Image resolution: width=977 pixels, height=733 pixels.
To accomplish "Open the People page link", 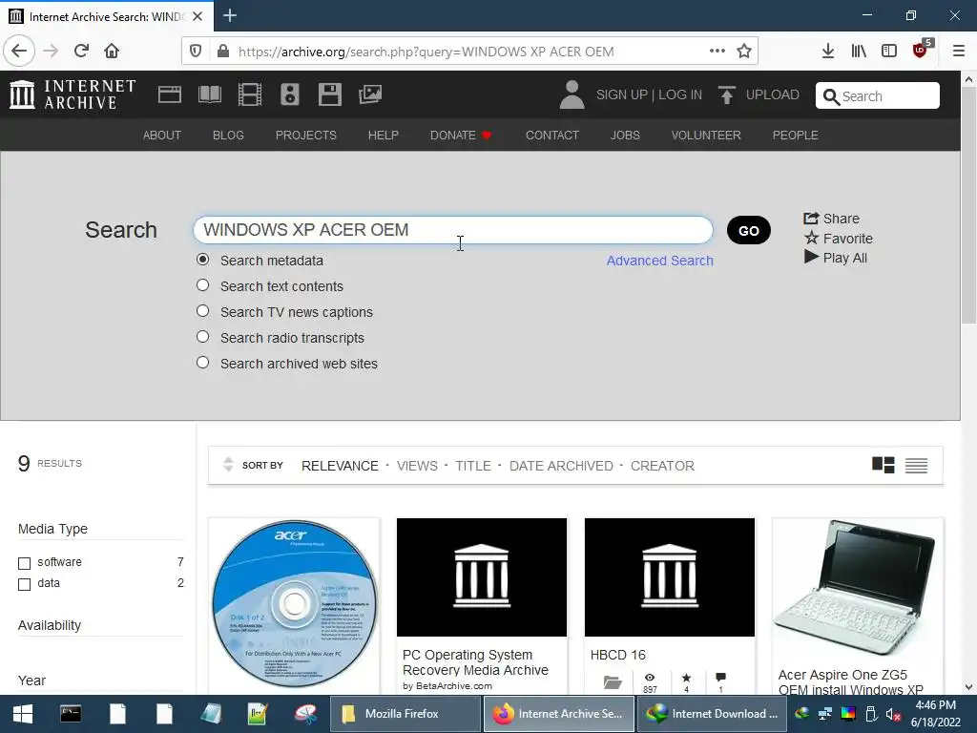I will click(x=795, y=136).
